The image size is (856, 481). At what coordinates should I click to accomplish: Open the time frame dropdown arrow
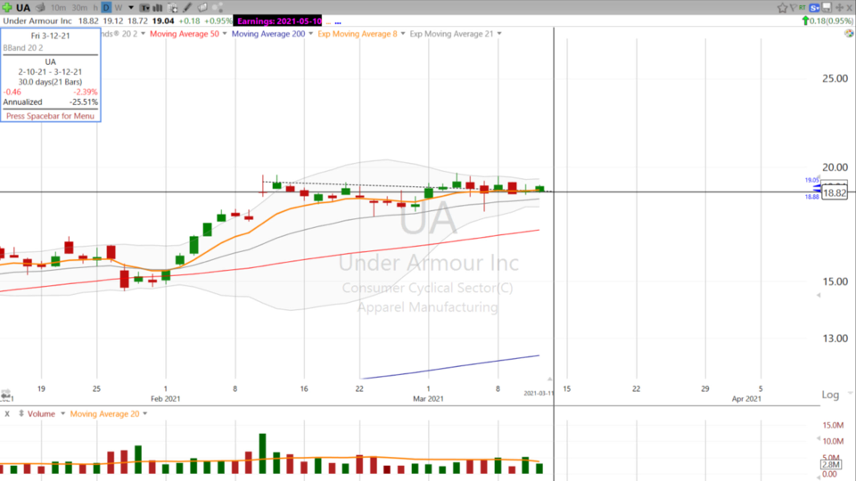point(131,8)
